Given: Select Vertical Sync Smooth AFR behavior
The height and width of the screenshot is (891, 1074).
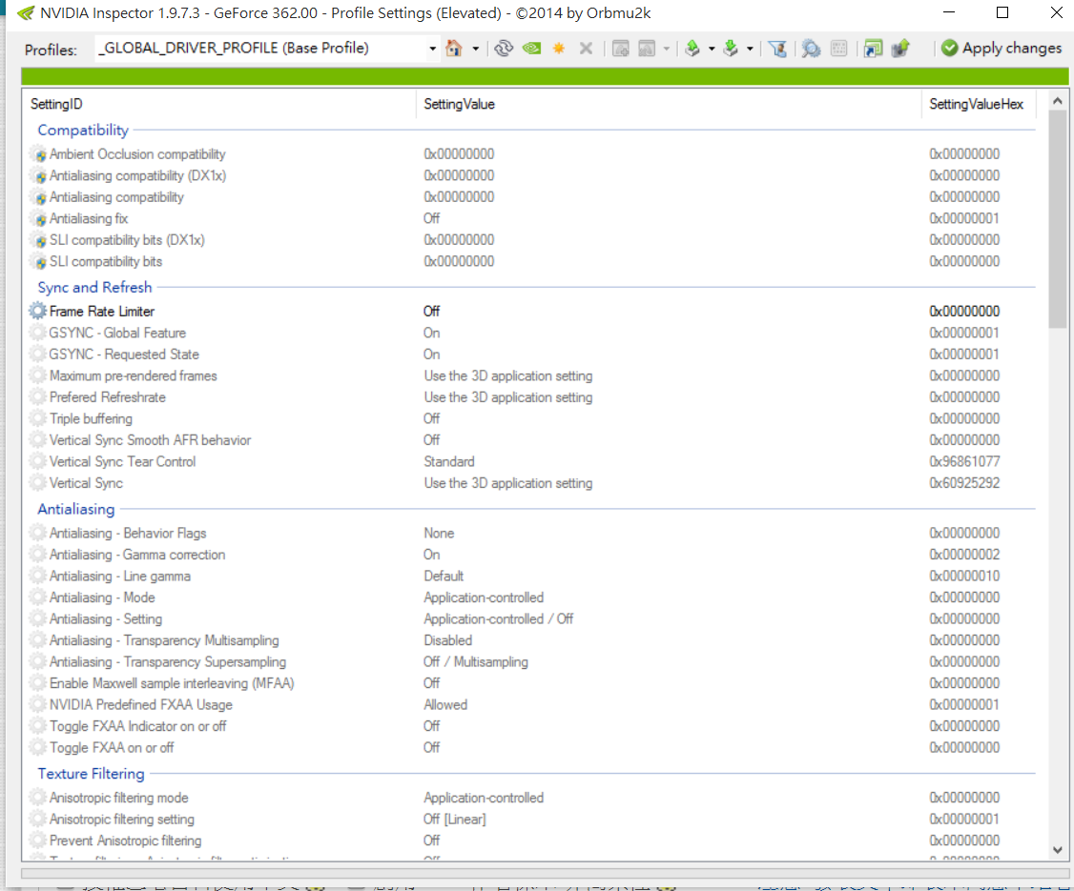Looking at the screenshot, I should pos(150,440).
